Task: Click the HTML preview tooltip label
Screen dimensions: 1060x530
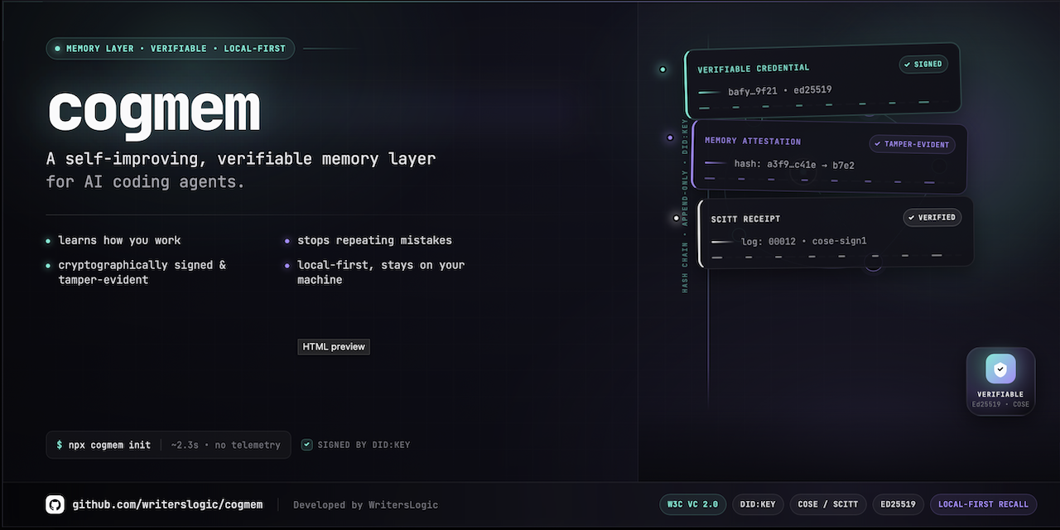Action: [334, 347]
